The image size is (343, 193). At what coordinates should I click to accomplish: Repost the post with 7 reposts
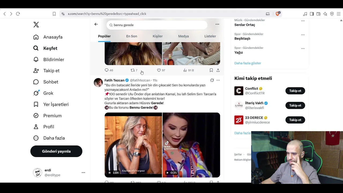(x=134, y=70)
